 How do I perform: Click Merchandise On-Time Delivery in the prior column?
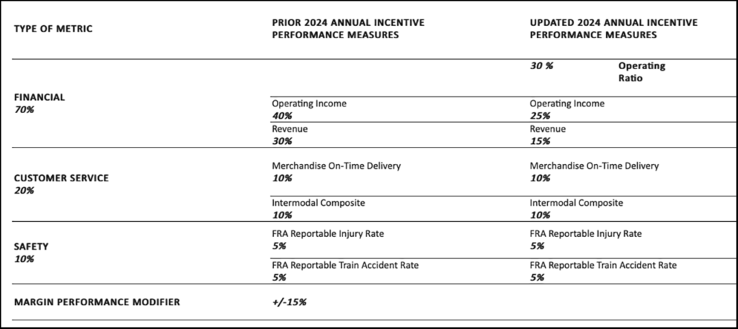coord(336,166)
